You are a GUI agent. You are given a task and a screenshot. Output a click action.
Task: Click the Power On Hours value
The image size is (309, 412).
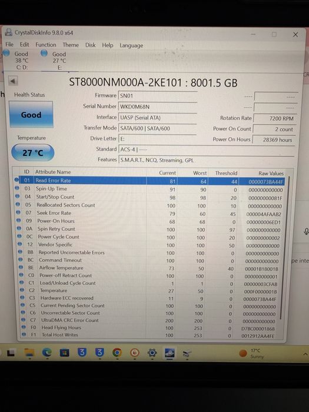tap(274, 139)
